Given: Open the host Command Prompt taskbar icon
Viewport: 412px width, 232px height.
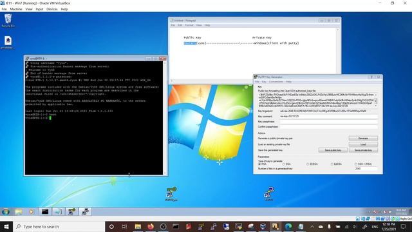Looking at the screenshot, I should pos(176,226).
